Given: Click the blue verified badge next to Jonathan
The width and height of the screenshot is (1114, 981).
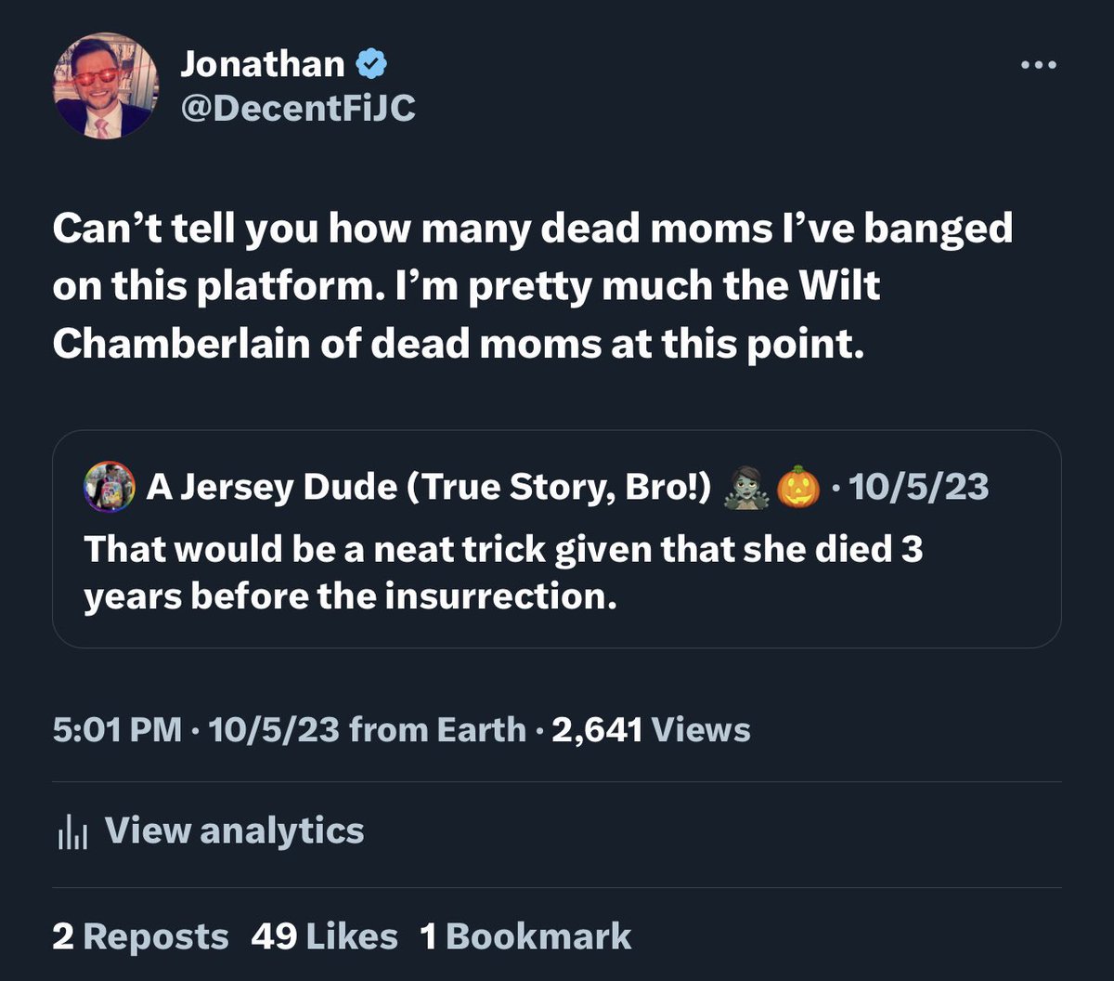Looking at the screenshot, I should pos(372,64).
